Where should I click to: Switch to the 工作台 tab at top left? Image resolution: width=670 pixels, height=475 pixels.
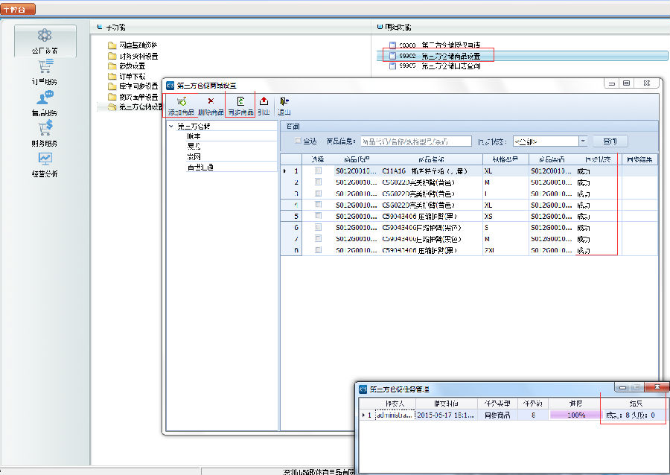pyautogui.click(x=18, y=9)
